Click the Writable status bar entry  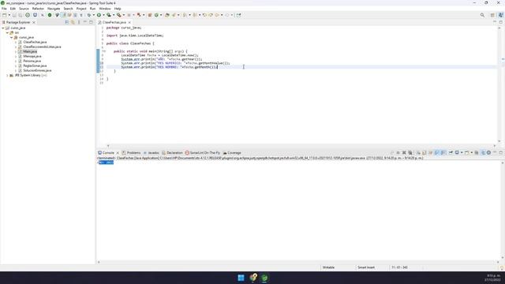click(x=328, y=267)
